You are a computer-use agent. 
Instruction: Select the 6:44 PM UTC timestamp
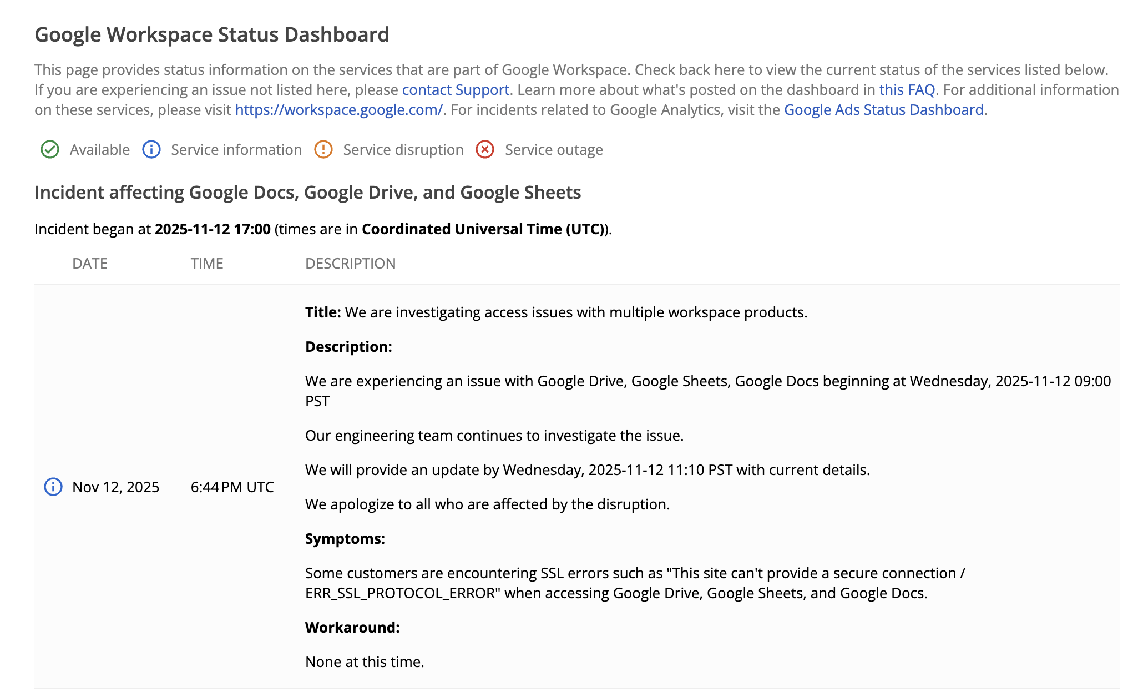[232, 487]
